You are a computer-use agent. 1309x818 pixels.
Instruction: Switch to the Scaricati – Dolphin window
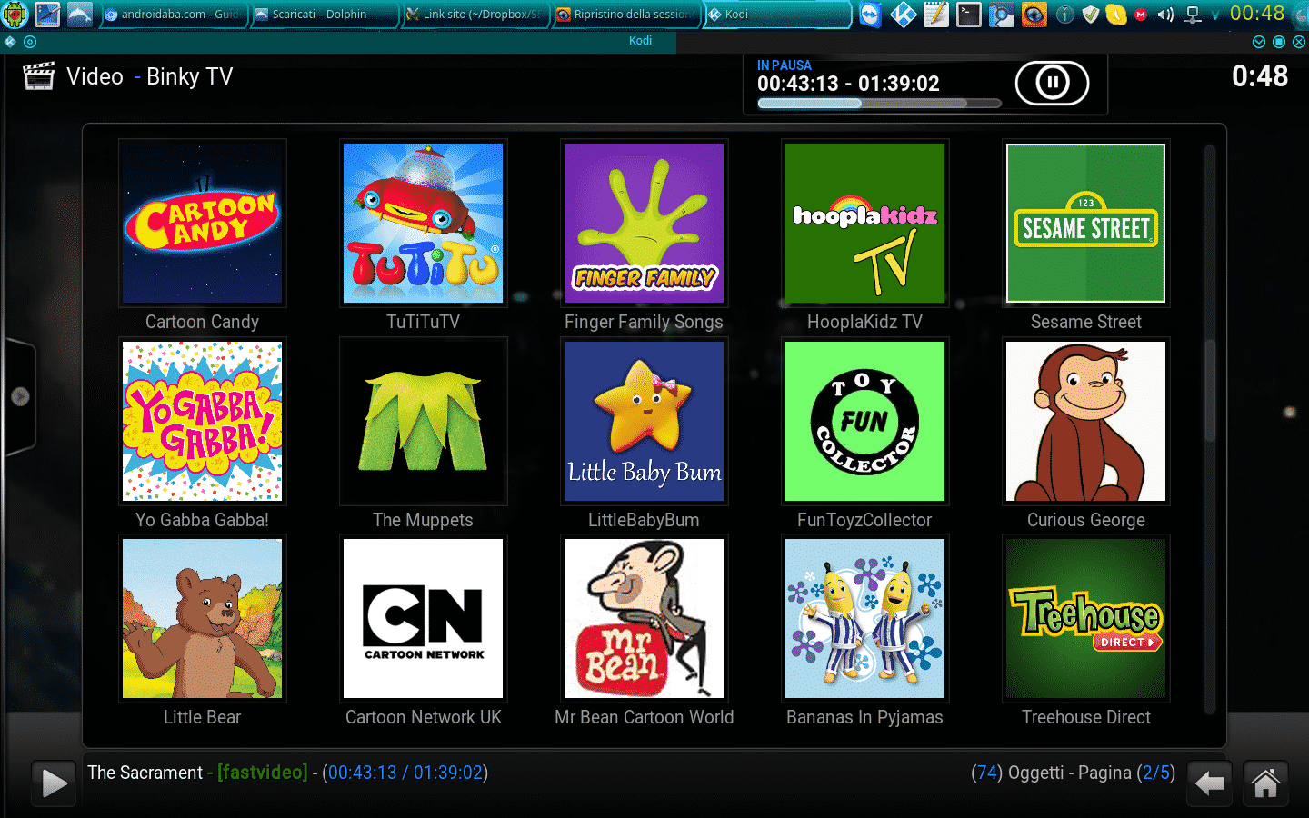pos(325,15)
